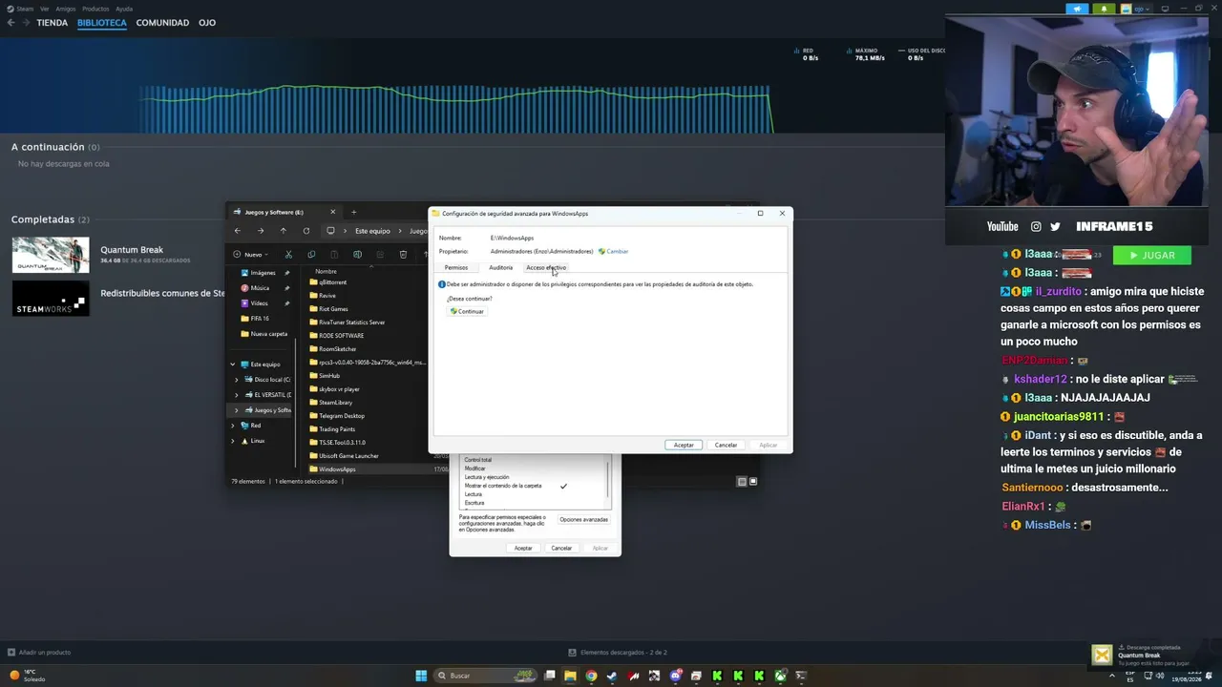Click Añadir un producto in Steam
The height and width of the screenshot is (687, 1222).
(x=39, y=653)
